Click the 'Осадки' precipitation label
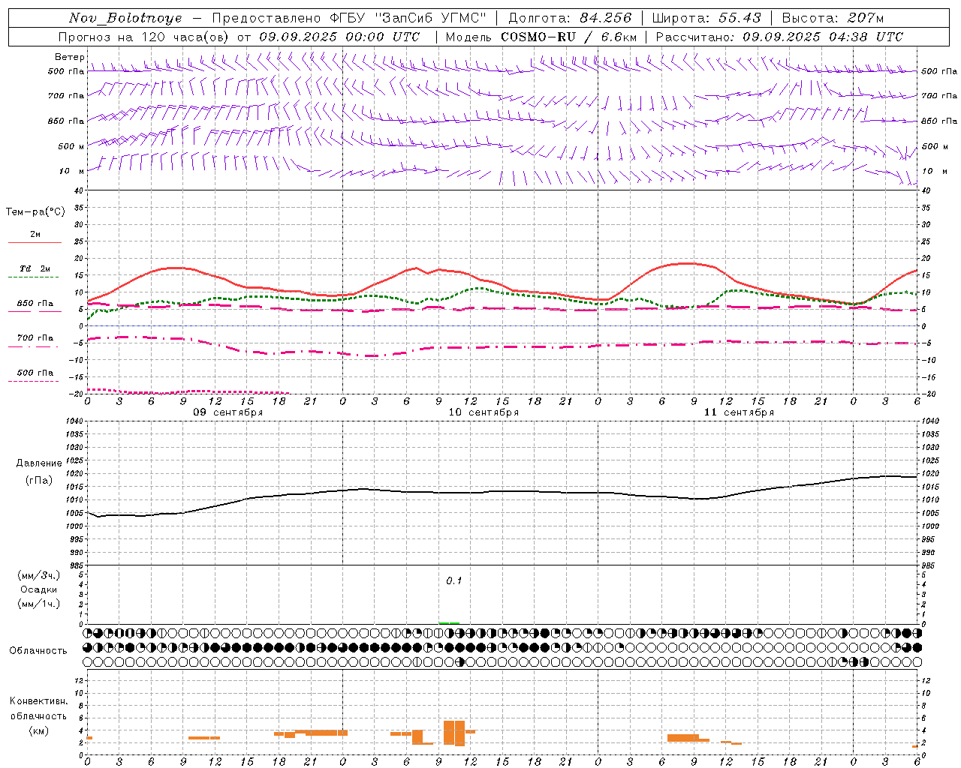The width and height of the screenshot is (961, 768). [x=39, y=589]
